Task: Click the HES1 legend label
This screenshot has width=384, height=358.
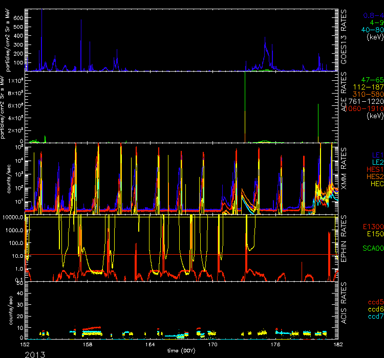Action: click(374, 168)
